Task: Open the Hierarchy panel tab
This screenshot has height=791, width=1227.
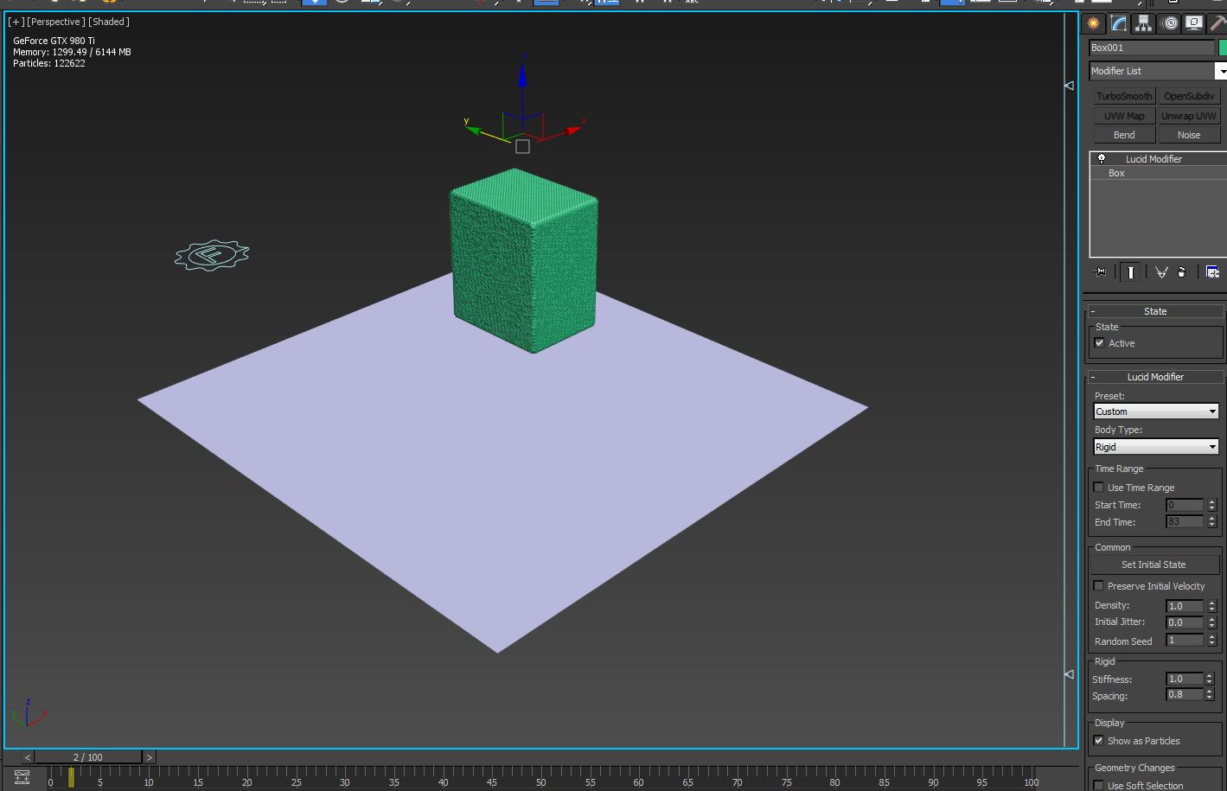Action: coord(1144,23)
